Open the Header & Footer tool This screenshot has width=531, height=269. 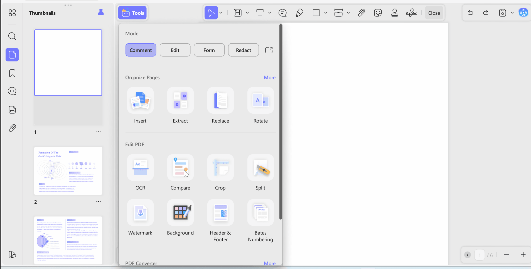[220, 221]
